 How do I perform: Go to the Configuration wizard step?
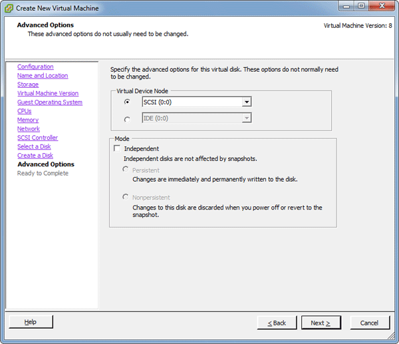[x=35, y=67]
